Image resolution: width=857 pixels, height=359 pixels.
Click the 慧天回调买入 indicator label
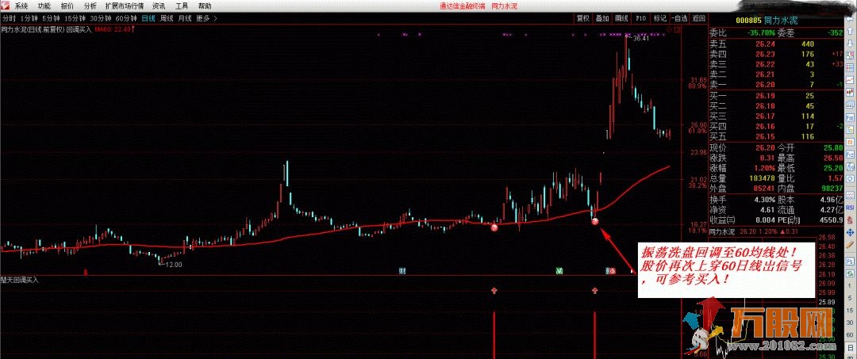click(20, 280)
